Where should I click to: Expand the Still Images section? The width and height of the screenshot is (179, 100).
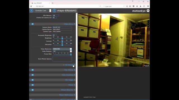click(x=74, y=80)
